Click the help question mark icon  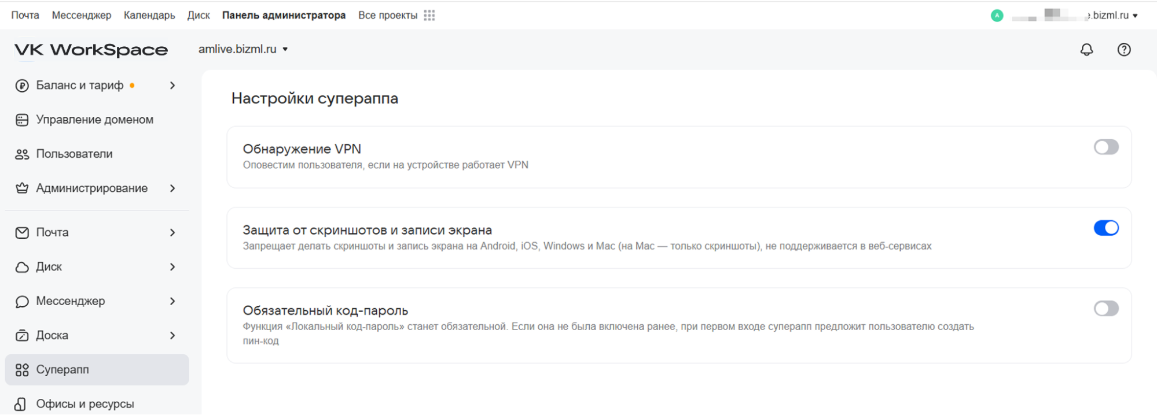(x=1123, y=50)
